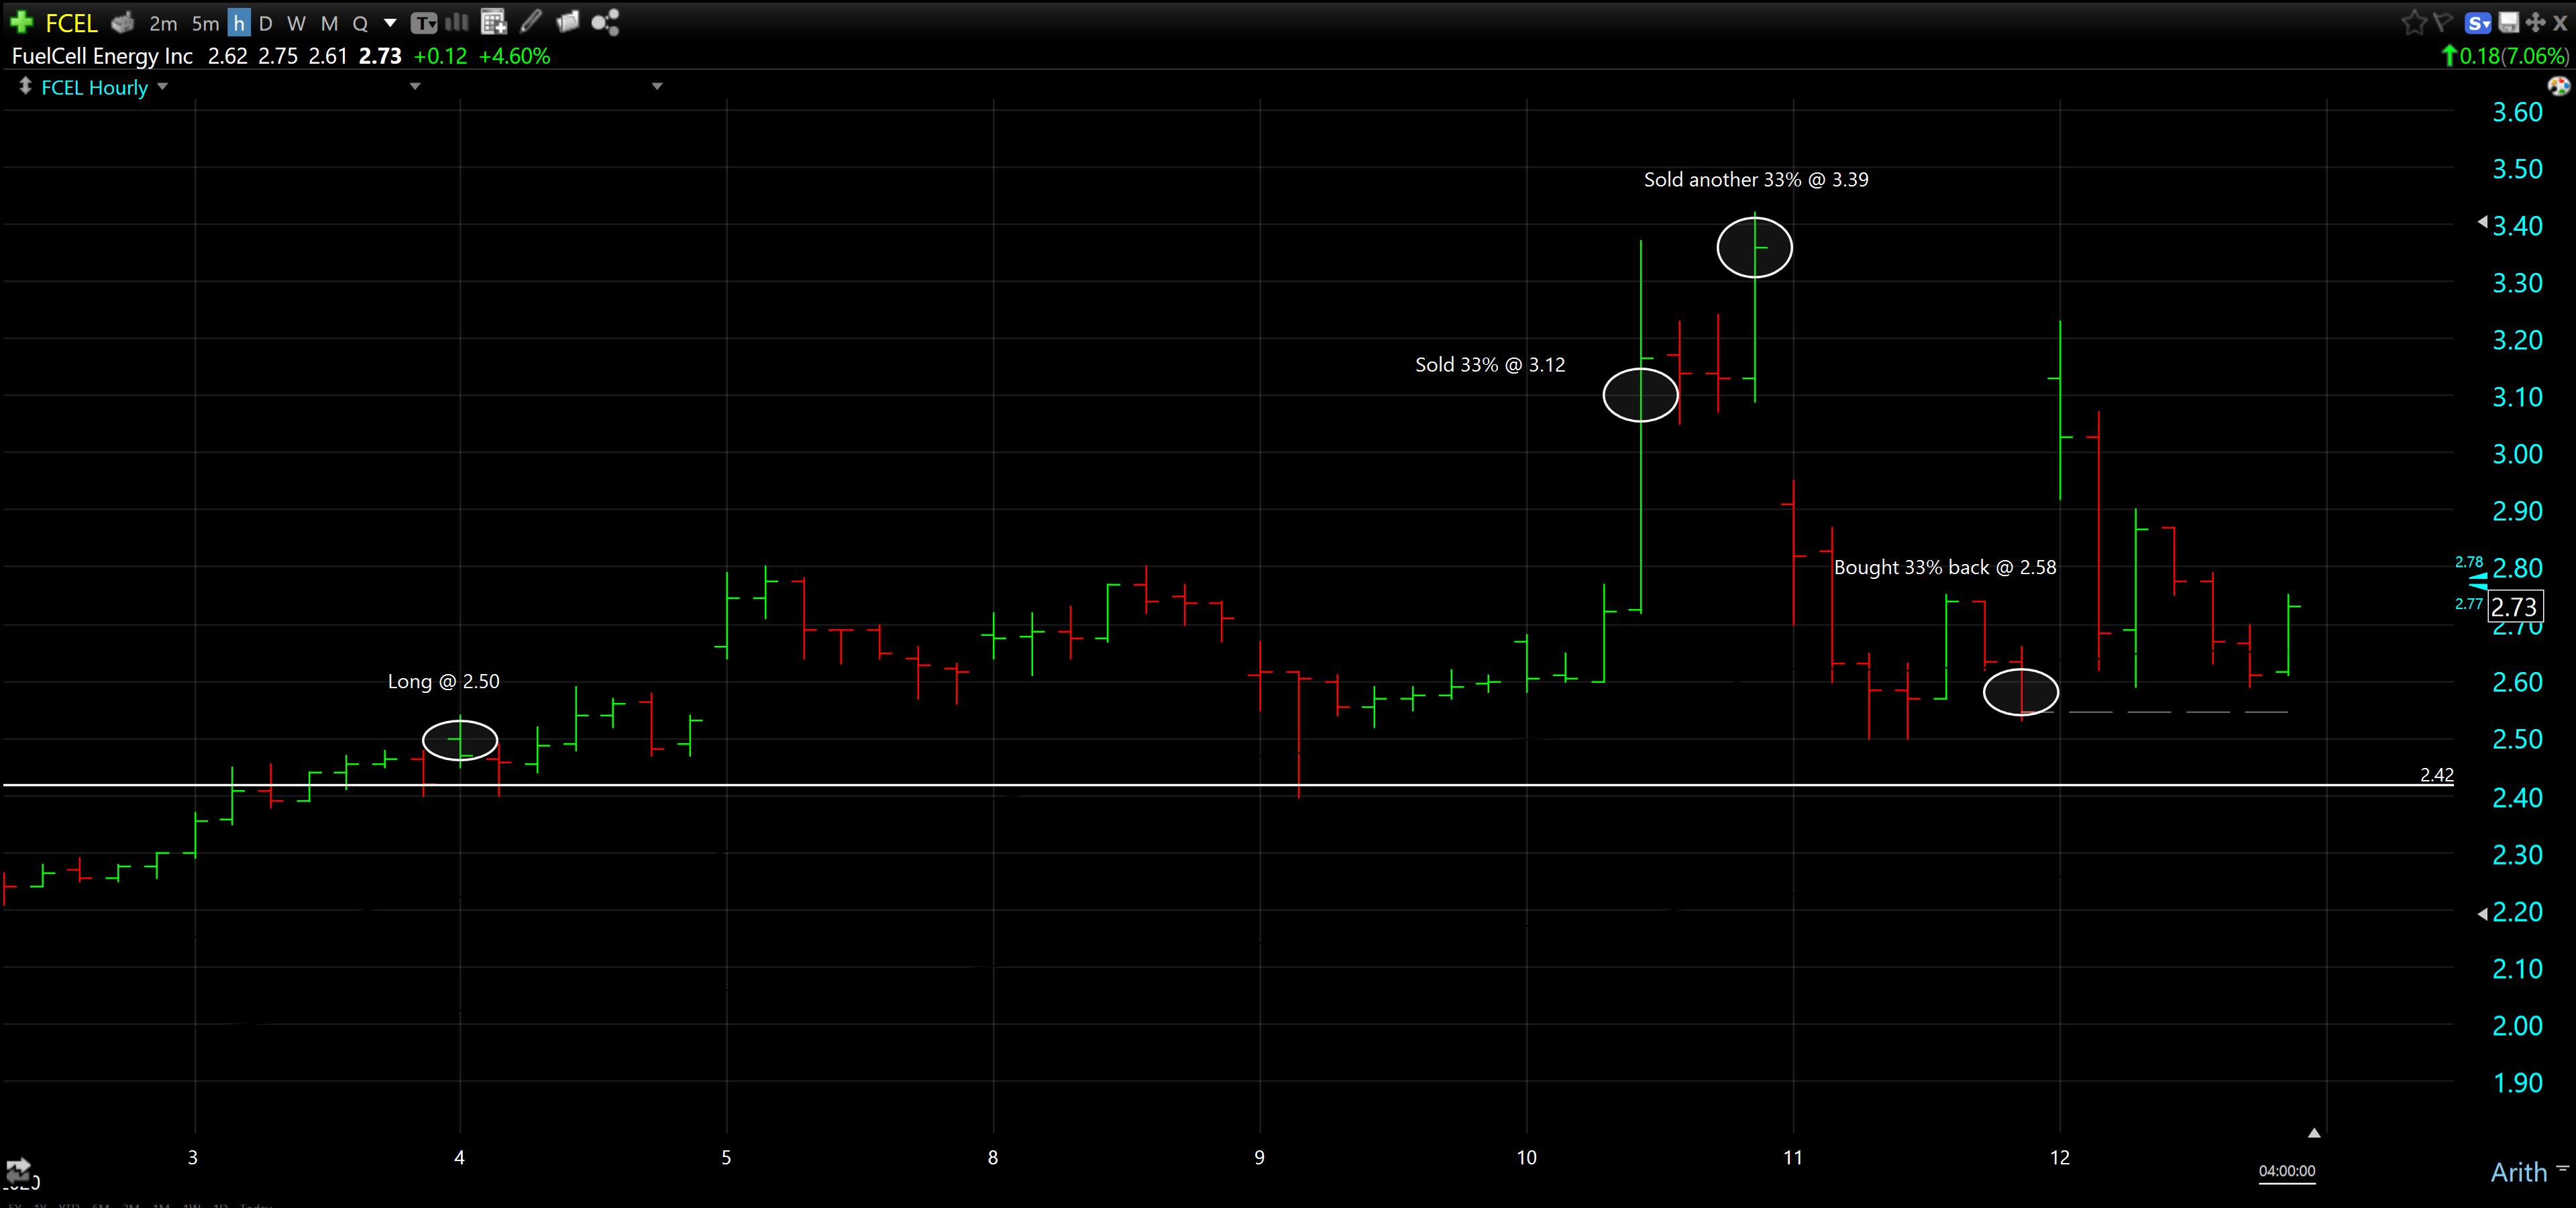Screen dimensions: 2576x1208
Task: Open the blue 'S' symbol-link dropdown
Action: point(2478,23)
